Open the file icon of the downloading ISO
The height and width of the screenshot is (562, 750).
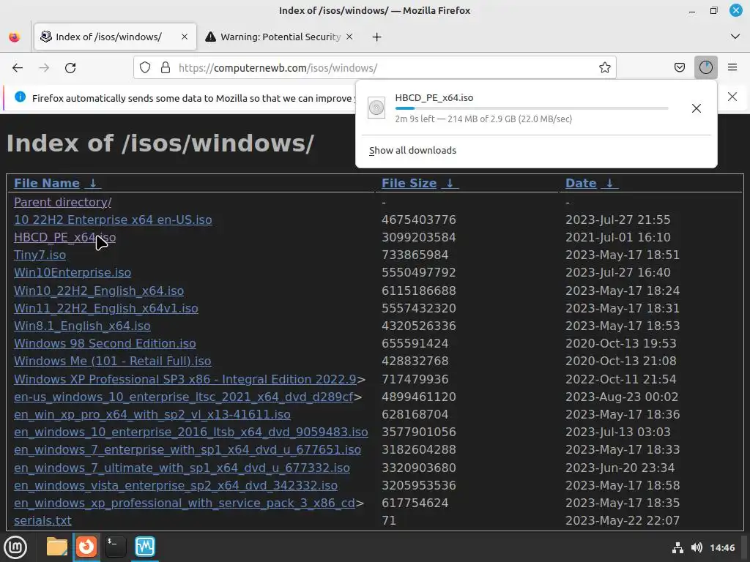(376, 108)
